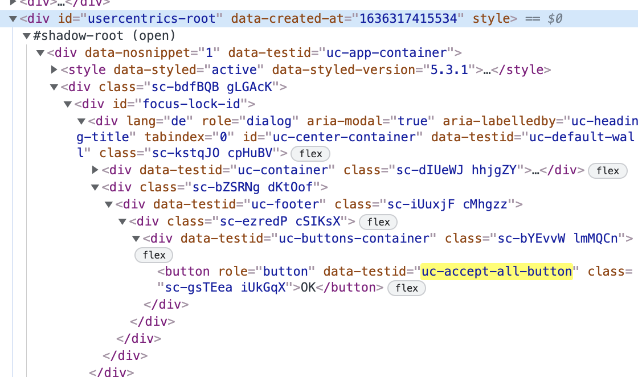Toggle flex badge beside sc-ezredP cSIKsX div

click(x=378, y=222)
